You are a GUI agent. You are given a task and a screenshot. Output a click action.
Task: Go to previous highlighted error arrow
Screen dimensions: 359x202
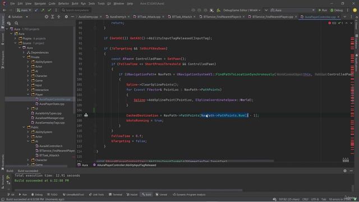point(347,23)
